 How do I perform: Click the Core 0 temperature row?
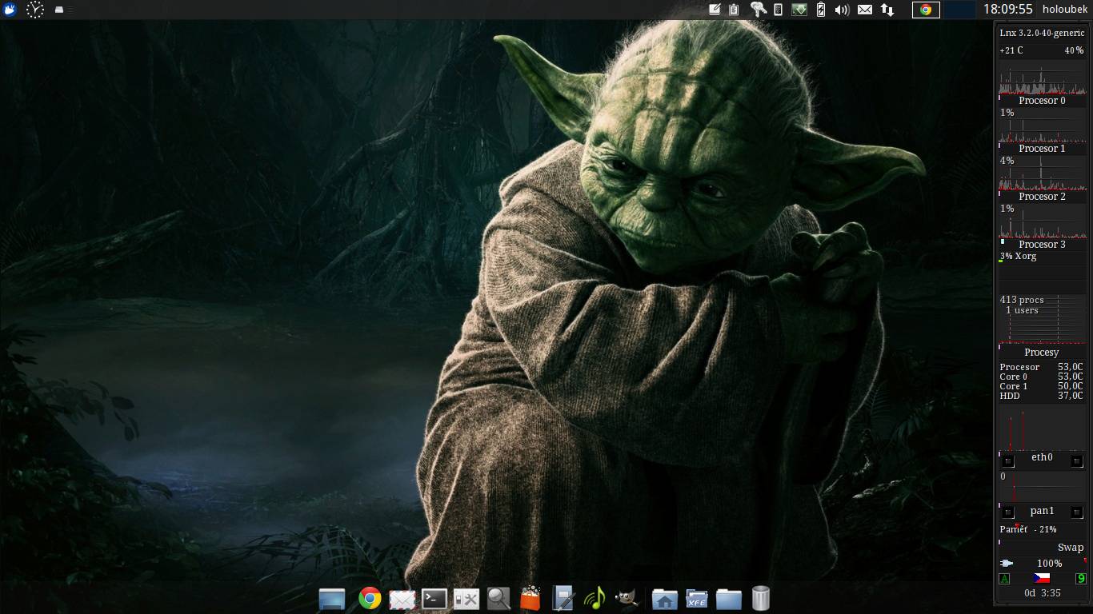pos(1041,377)
